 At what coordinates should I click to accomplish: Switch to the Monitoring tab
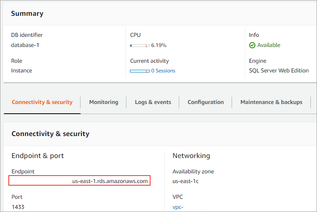click(103, 102)
